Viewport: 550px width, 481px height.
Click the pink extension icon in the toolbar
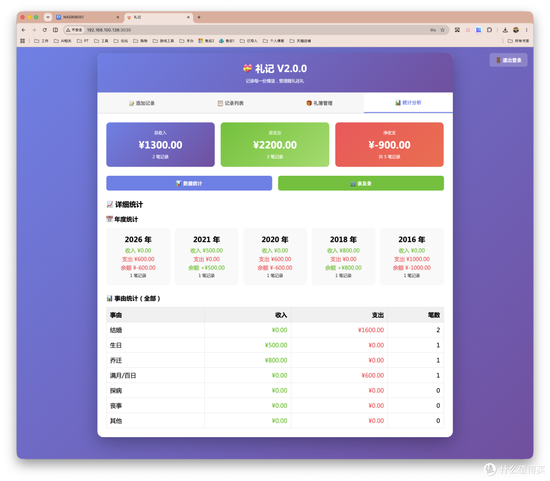[x=468, y=30]
